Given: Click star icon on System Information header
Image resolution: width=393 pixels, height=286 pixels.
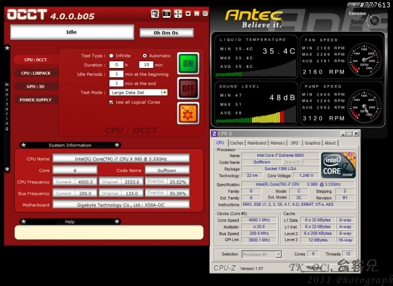Looking at the screenshot, I should point(23,145).
